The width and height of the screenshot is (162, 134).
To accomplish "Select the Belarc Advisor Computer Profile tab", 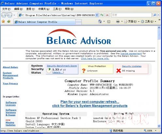I will pos(44,22).
